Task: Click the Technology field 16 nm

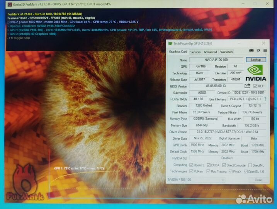Action: (x=199, y=73)
